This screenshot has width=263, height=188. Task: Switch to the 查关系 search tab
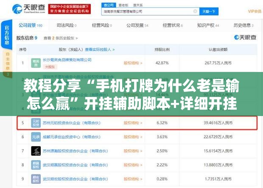pyautogui.click(x=138, y=5)
